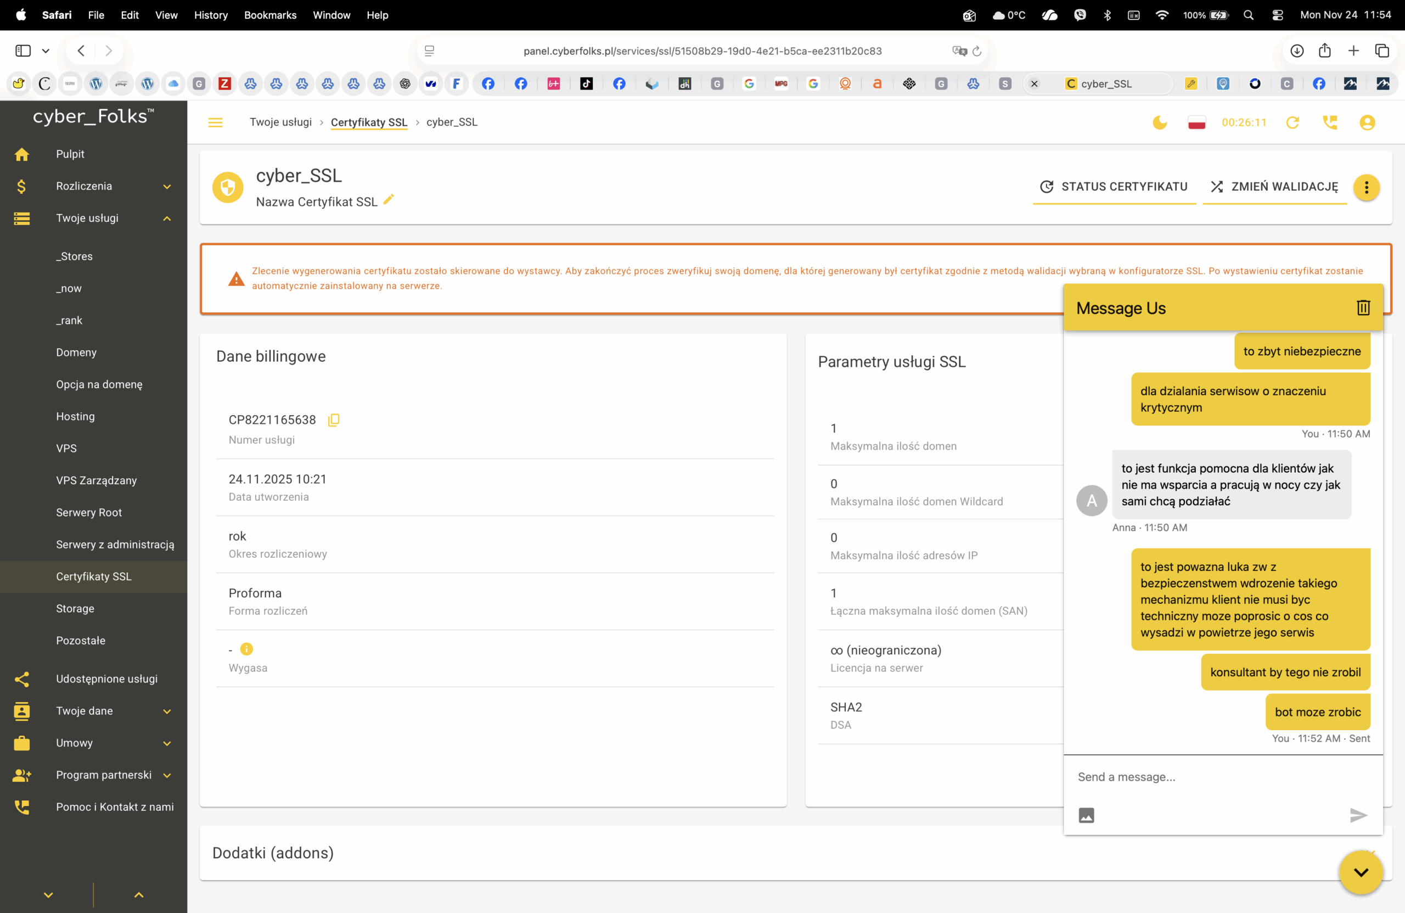Delete chat conversation with trash icon

tap(1363, 307)
